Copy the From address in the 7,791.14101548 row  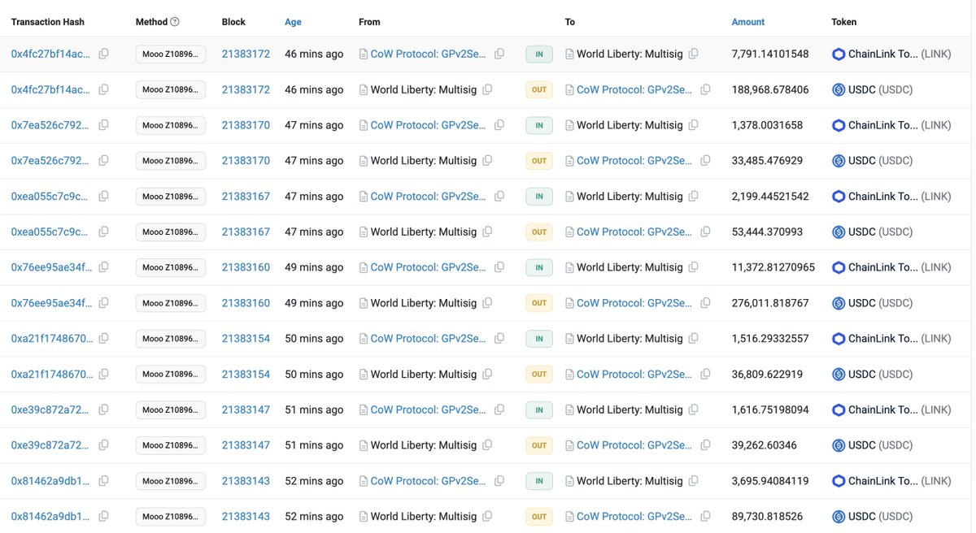point(499,54)
